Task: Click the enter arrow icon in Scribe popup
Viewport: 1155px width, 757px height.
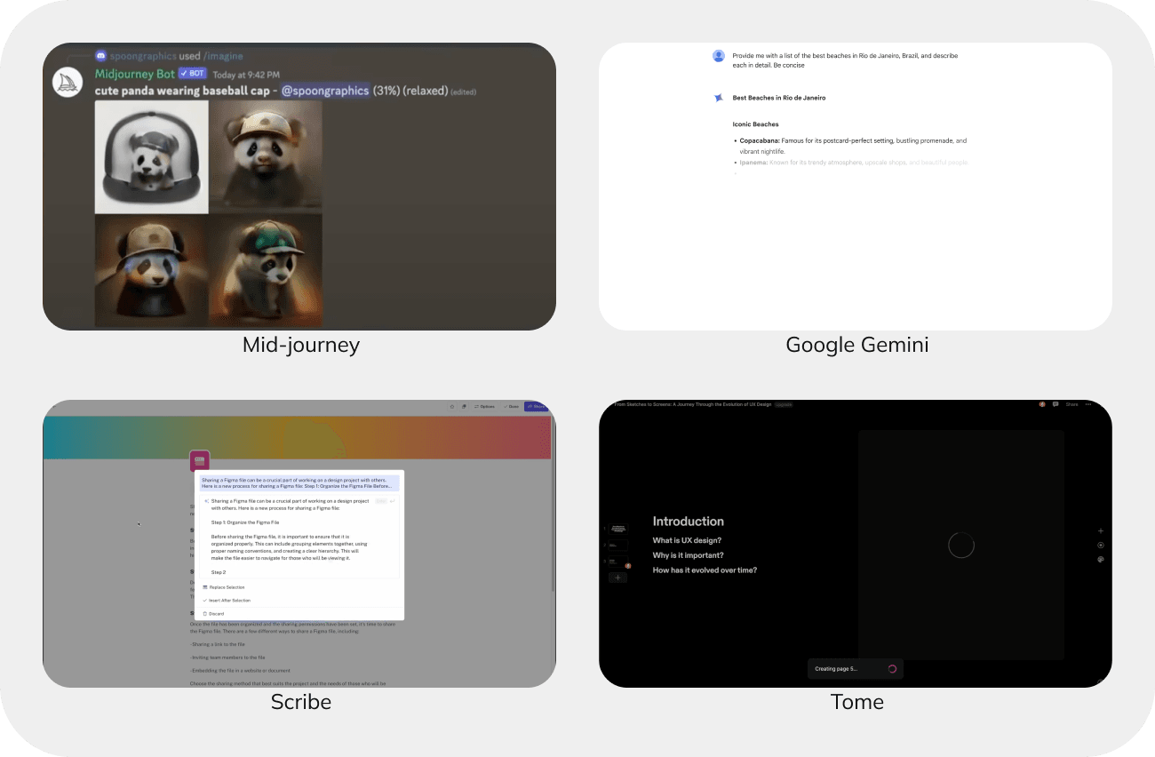Action: pos(393,501)
